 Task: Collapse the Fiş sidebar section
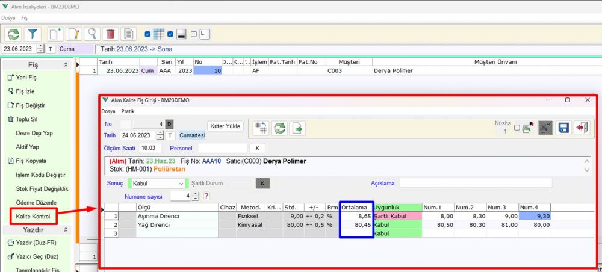click(x=66, y=64)
